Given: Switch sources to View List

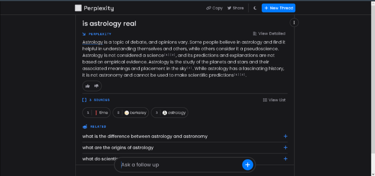Looking at the screenshot, I should 274,100.
